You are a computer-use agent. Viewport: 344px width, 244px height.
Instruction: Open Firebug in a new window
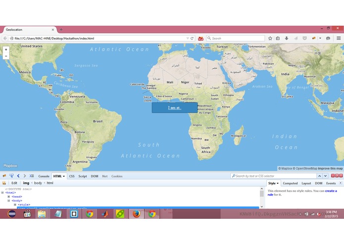pos(337,175)
